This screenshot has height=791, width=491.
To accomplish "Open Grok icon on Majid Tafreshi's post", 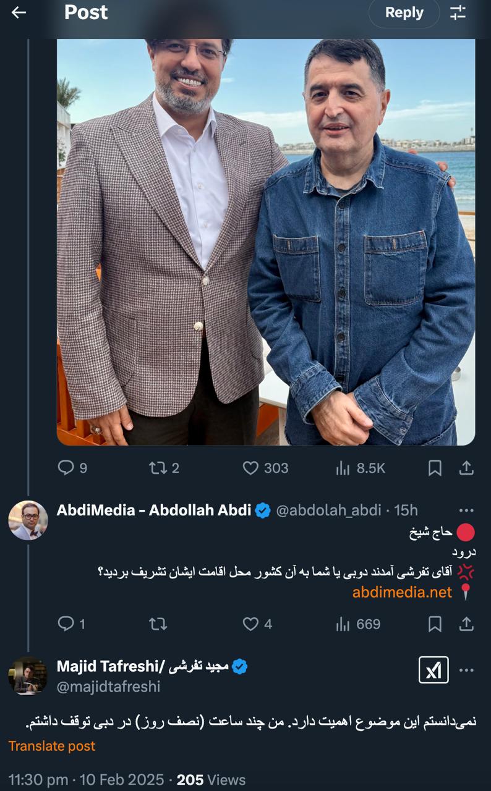I will click(x=433, y=670).
